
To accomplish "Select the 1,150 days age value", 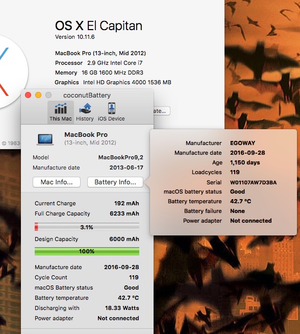I will coord(245,162).
